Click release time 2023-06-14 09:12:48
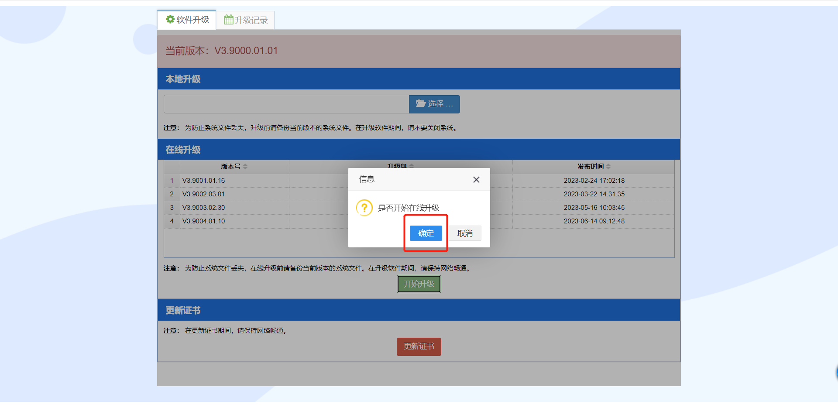Viewport: 838px width, 411px height. click(x=594, y=221)
